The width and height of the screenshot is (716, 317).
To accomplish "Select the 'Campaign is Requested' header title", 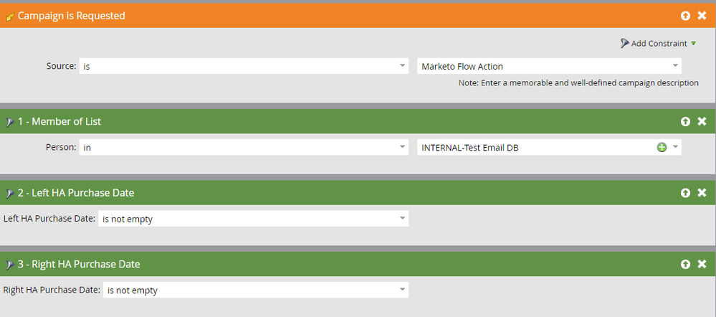I will click(71, 16).
